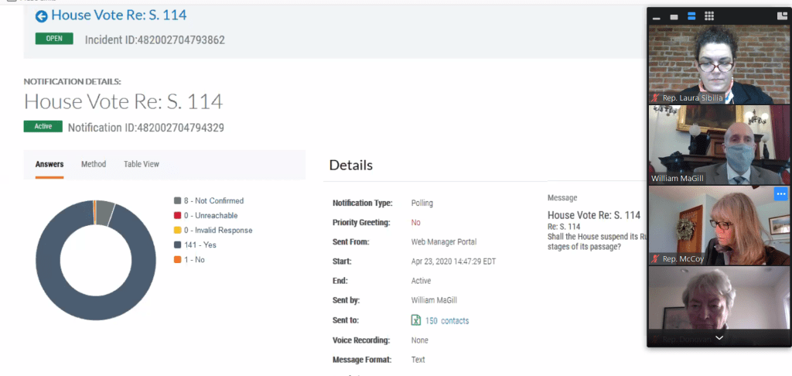Hide the Zoom video panel with the minimize bar

tap(657, 16)
